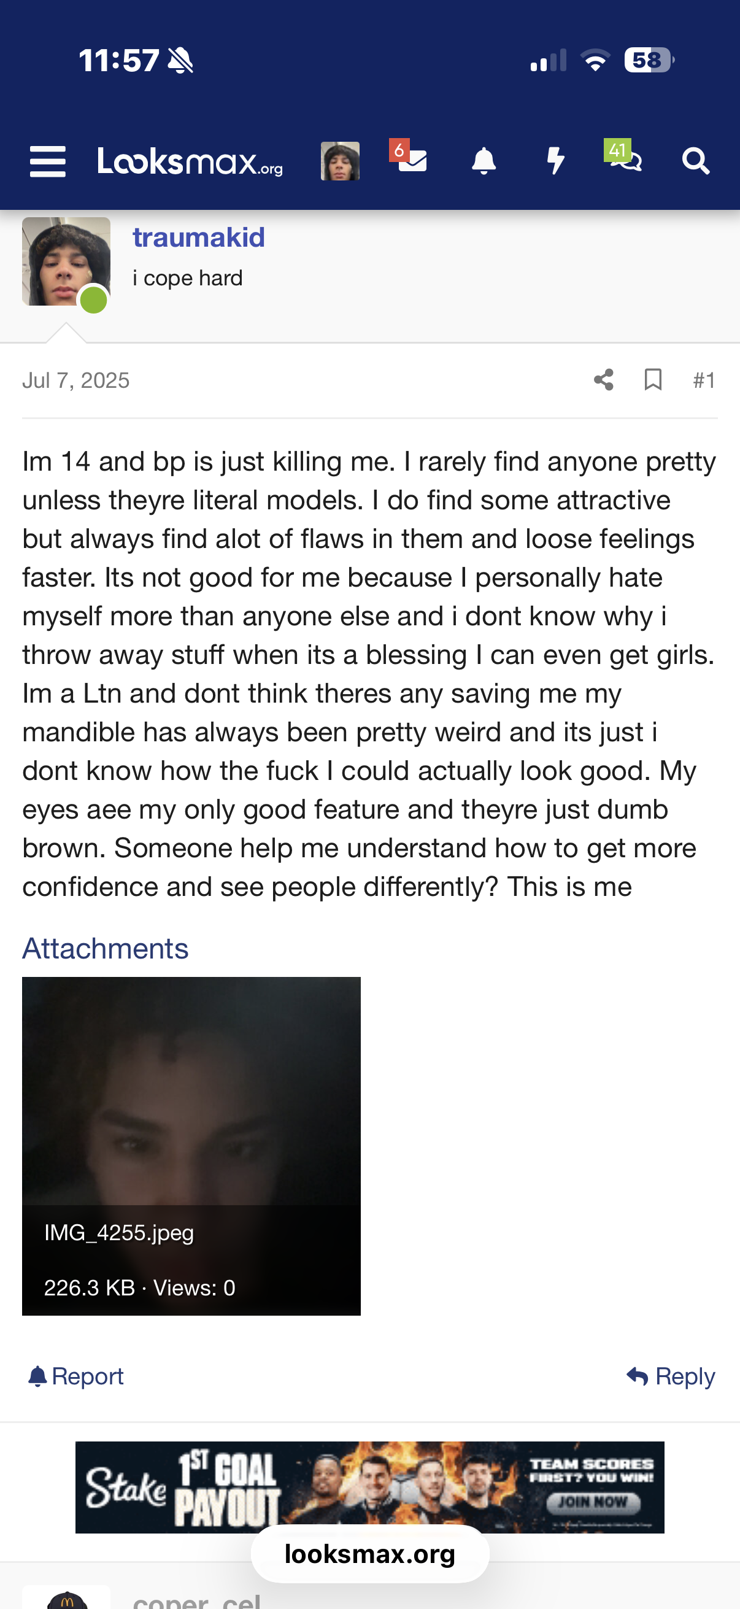
Task: View attachment IMG_4255.jpeg thumbnail
Action: point(191,1146)
